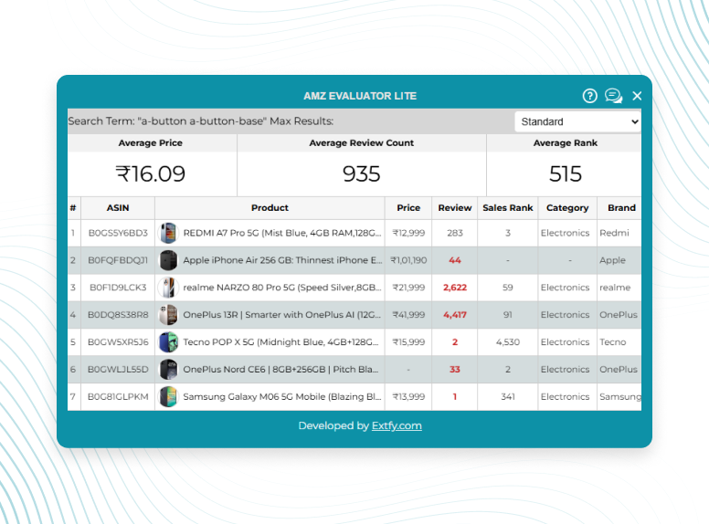Screen dimensions: 709x524
Task: Click sales rank 4,530
Action: (x=508, y=342)
